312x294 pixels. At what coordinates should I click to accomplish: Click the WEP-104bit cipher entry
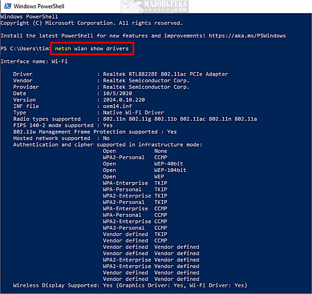(x=170, y=170)
